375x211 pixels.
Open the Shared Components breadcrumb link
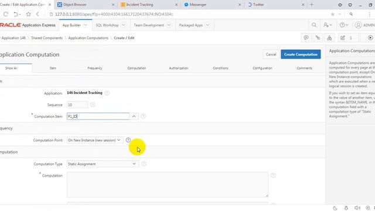[47, 38]
